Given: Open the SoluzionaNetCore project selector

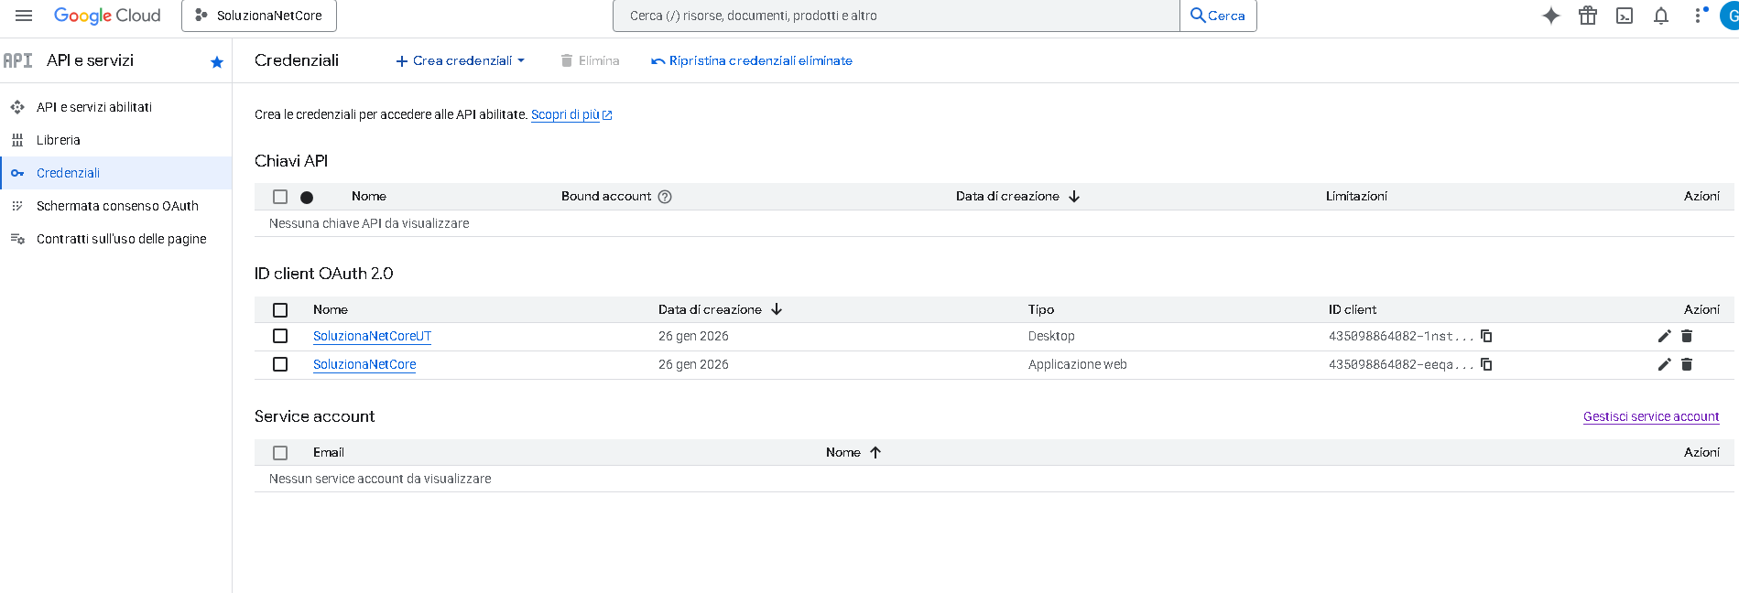Looking at the screenshot, I should tap(259, 16).
